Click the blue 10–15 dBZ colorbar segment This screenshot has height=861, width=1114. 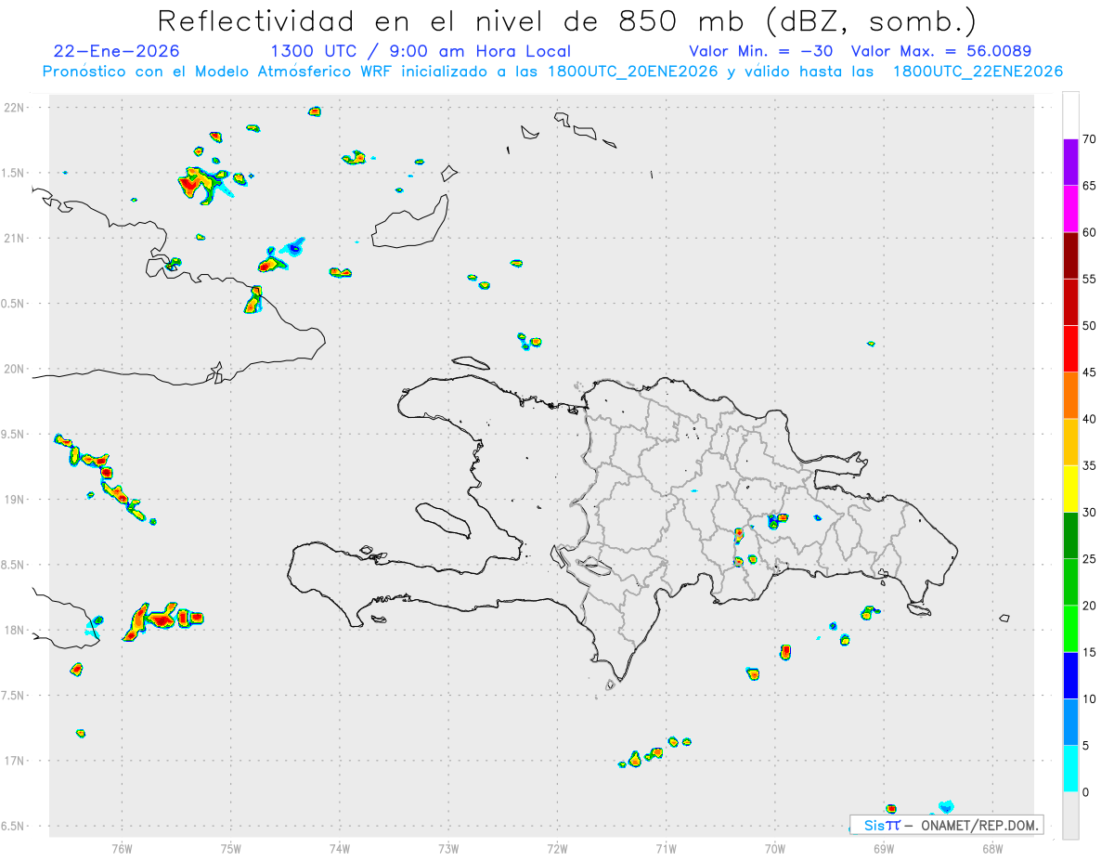point(1070,675)
